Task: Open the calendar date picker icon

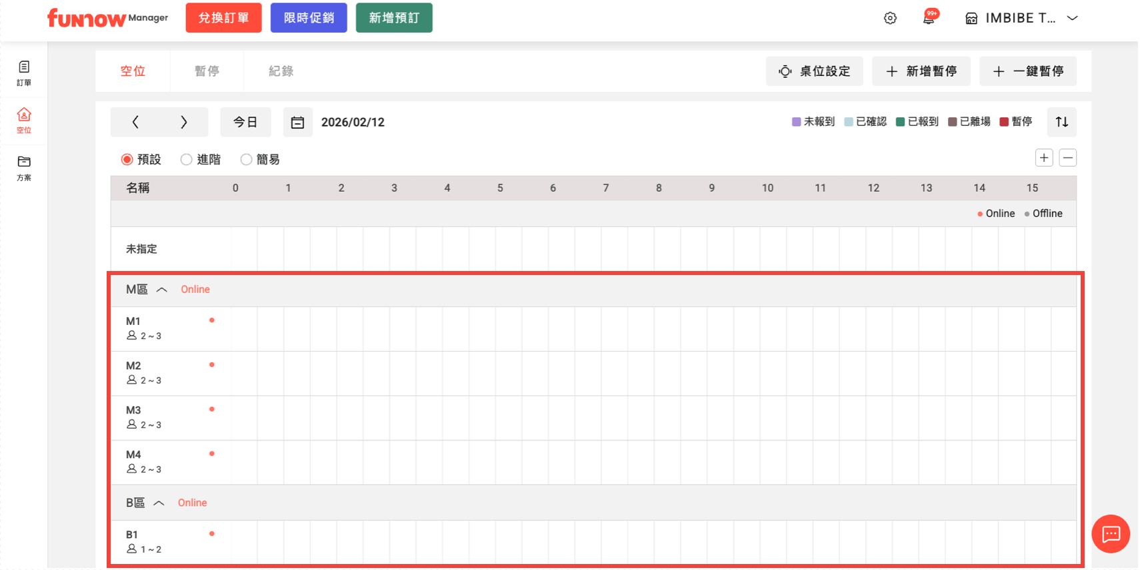Action: pos(297,123)
